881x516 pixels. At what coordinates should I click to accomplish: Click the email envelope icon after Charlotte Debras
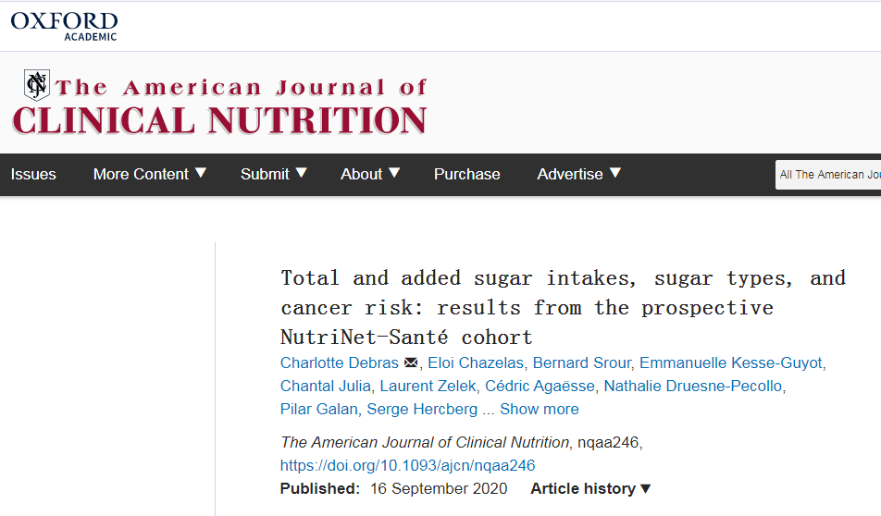tap(411, 362)
